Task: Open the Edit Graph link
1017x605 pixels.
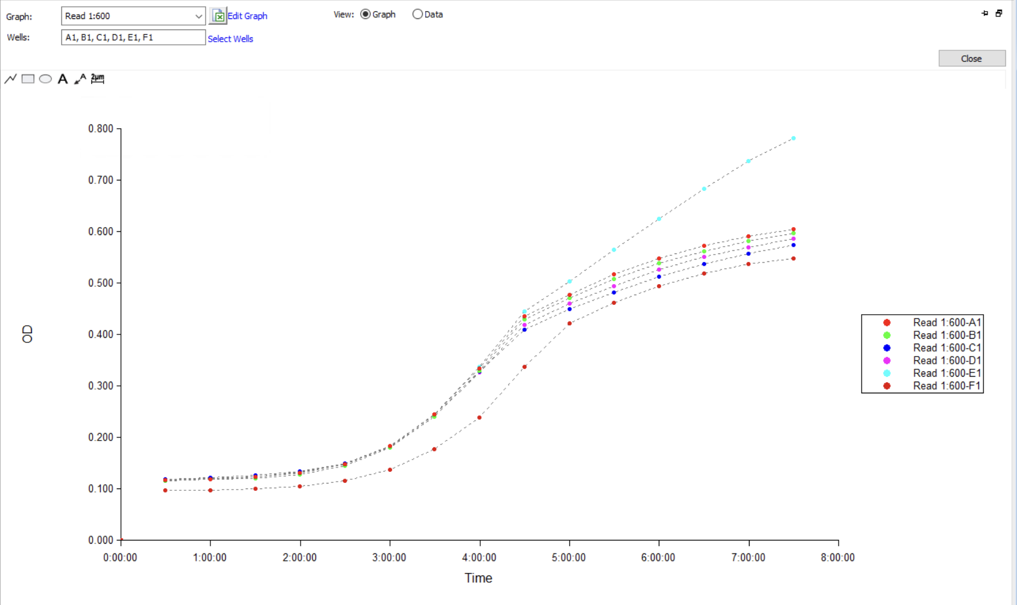Action: point(247,16)
